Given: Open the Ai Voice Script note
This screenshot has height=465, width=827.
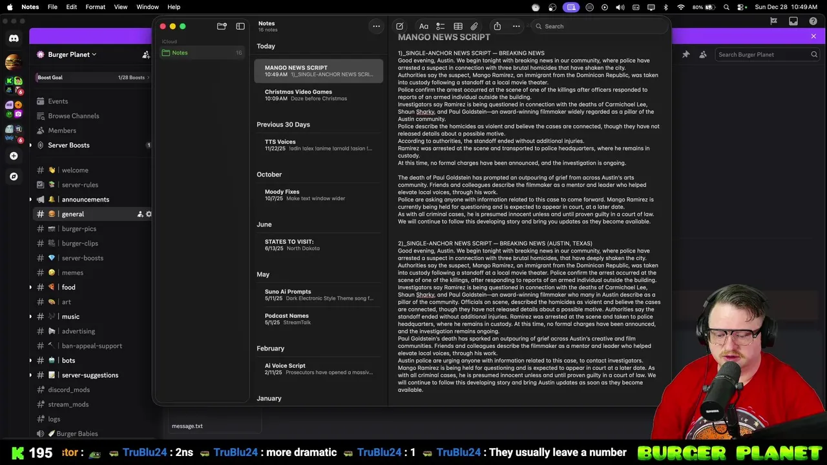Looking at the screenshot, I should (319, 369).
